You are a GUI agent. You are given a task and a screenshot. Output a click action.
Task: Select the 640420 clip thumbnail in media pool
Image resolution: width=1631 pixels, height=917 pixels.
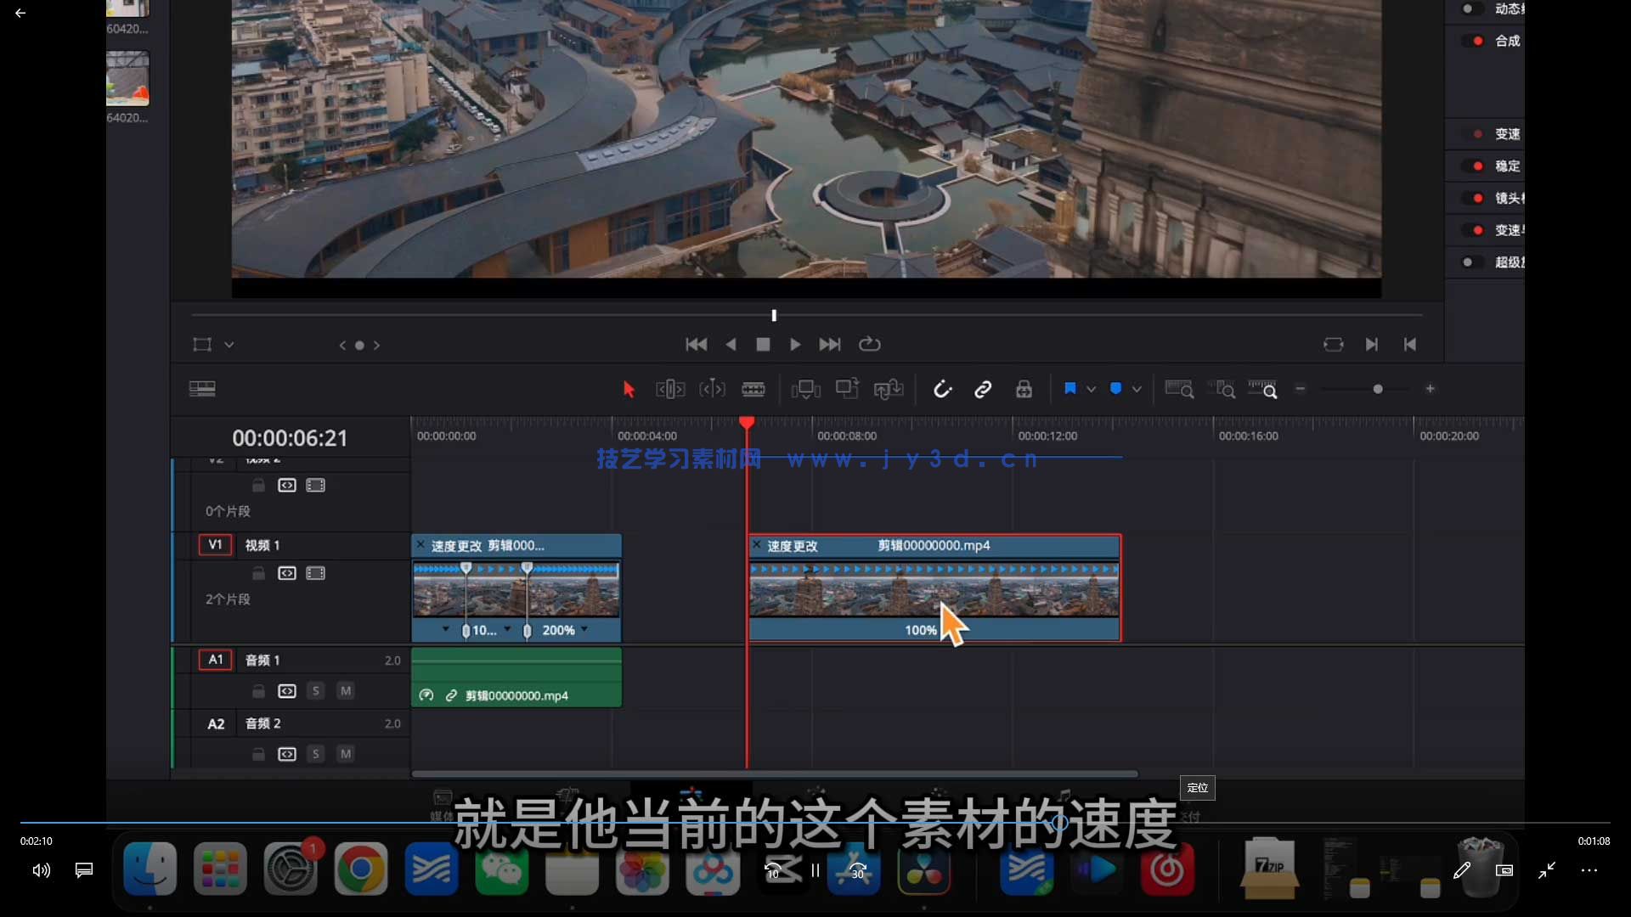point(127,79)
